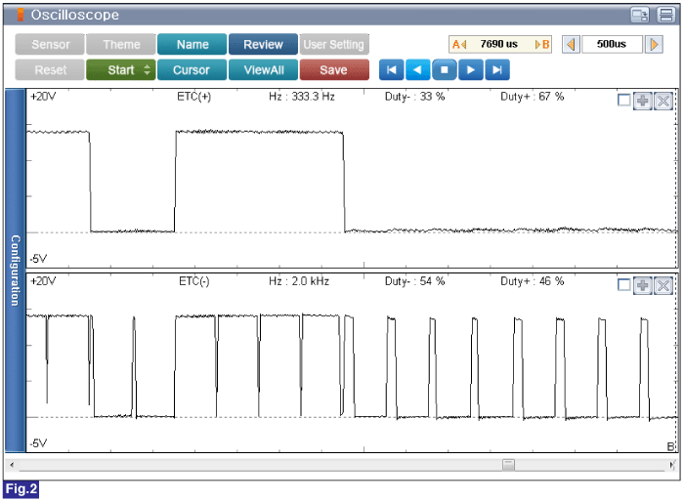The image size is (684, 502).
Task: Click the 333.3 Hz frequency readout
Action: pos(302,97)
